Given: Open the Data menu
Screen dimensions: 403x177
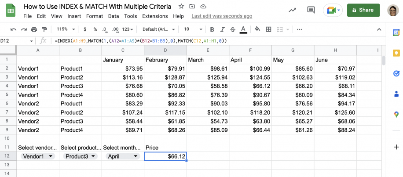Looking at the screenshot, I should coord(114,16).
